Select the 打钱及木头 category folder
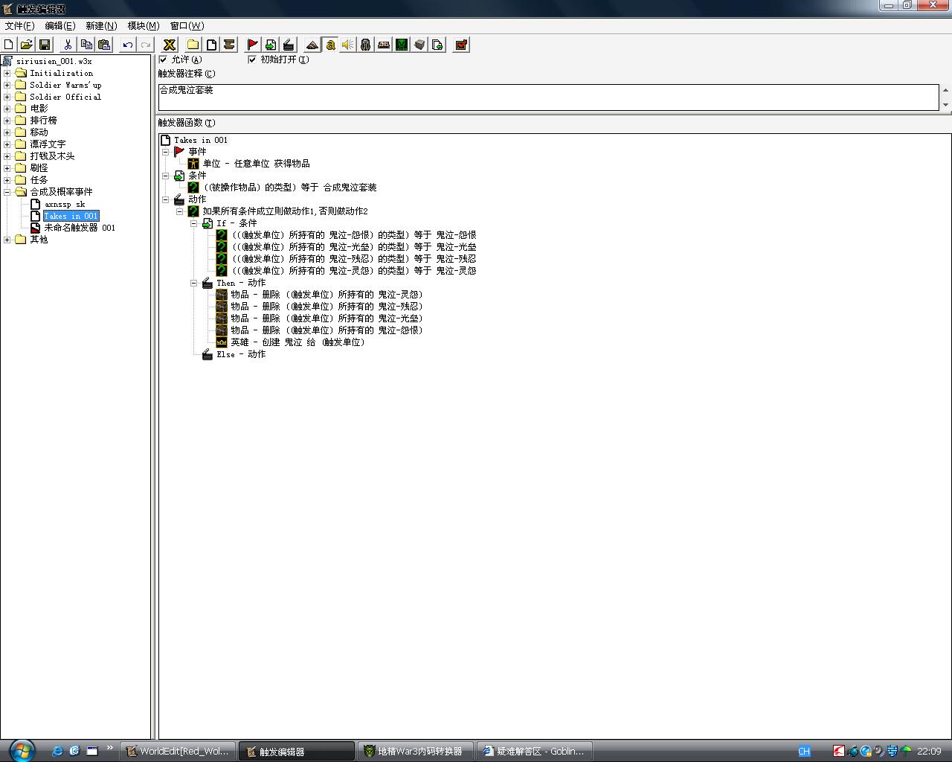Viewport: 952px width, 762px height. click(52, 156)
